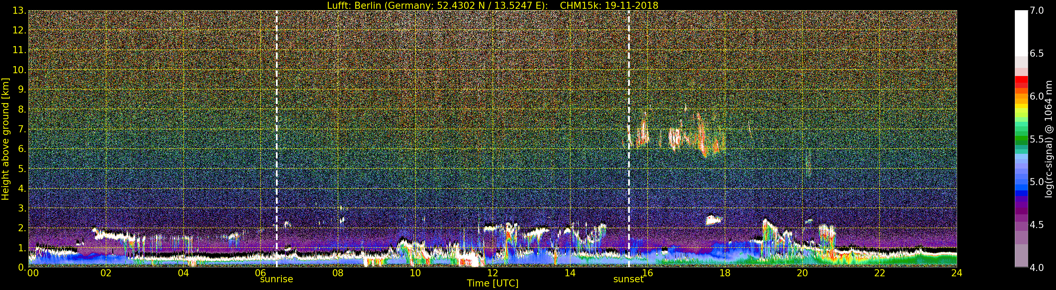1056x290 pixels.
Task: Click the colorbar value '6.0'
Action: (x=1037, y=96)
